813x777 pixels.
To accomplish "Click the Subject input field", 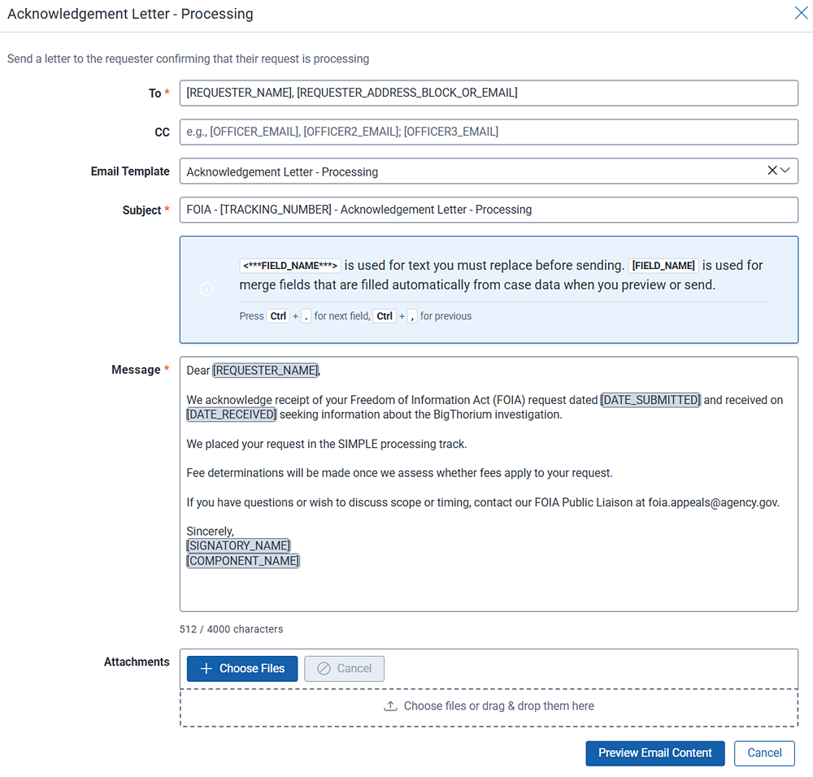I will (x=489, y=210).
